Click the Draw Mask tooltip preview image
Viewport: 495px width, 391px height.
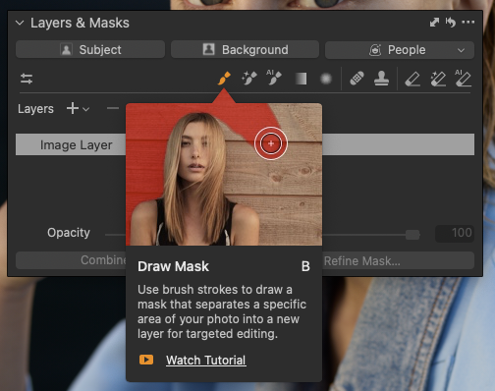click(224, 175)
